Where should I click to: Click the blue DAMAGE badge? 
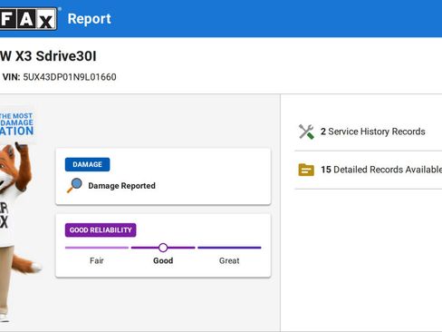(x=87, y=164)
